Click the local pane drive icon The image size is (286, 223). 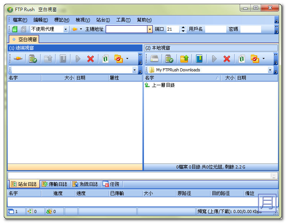[x=154, y=59]
